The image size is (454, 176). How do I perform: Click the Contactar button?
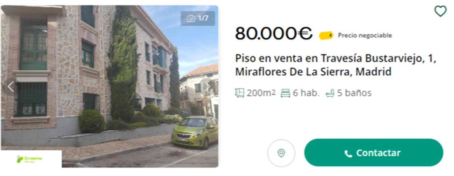(x=373, y=153)
